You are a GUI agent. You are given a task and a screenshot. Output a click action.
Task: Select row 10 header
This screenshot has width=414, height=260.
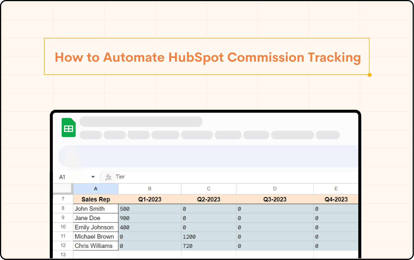(63, 227)
